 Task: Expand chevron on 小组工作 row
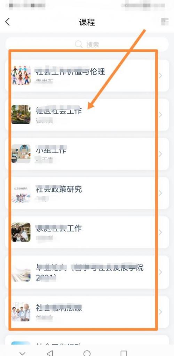[160, 154]
